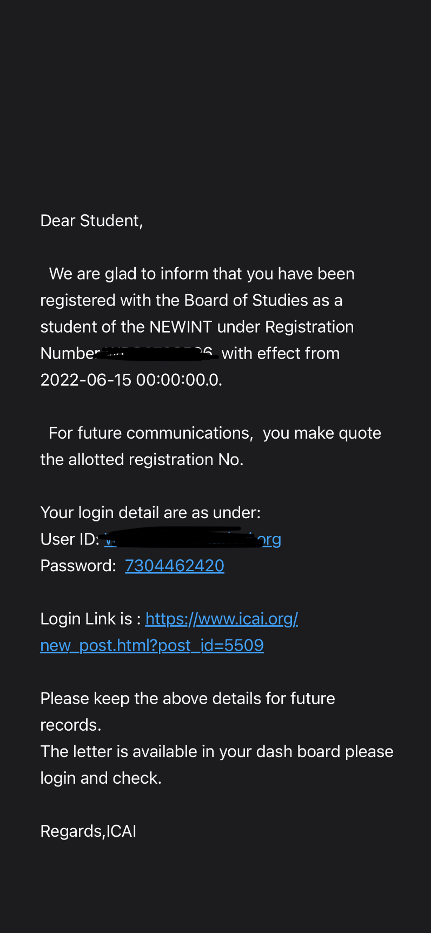Click the new_post.html?post_id=5509 link text
The width and height of the screenshot is (431, 933).
pyautogui.click(x=151, y=645)
